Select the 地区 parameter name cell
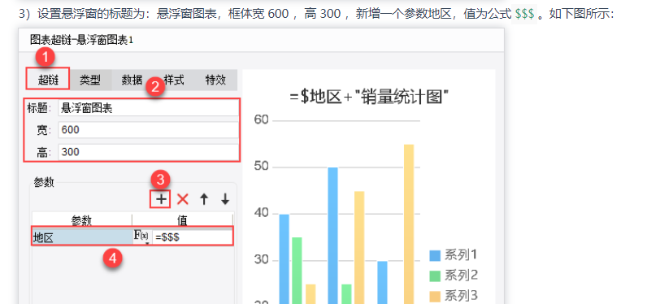 pyautogui.click(x=82, y=237)
